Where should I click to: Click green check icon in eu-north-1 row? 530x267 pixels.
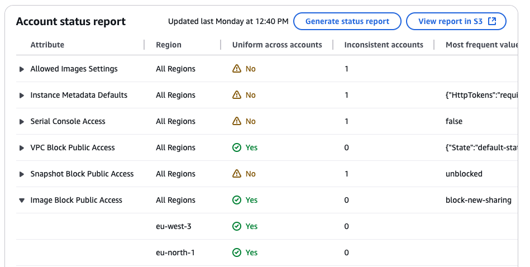pyautogui.click(x=237, y=252)
